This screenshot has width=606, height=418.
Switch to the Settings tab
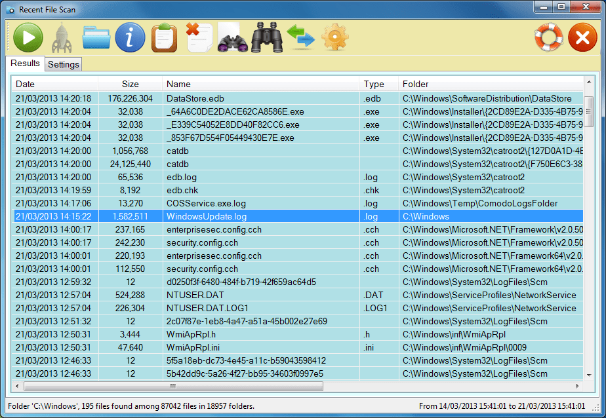[64, 64]
